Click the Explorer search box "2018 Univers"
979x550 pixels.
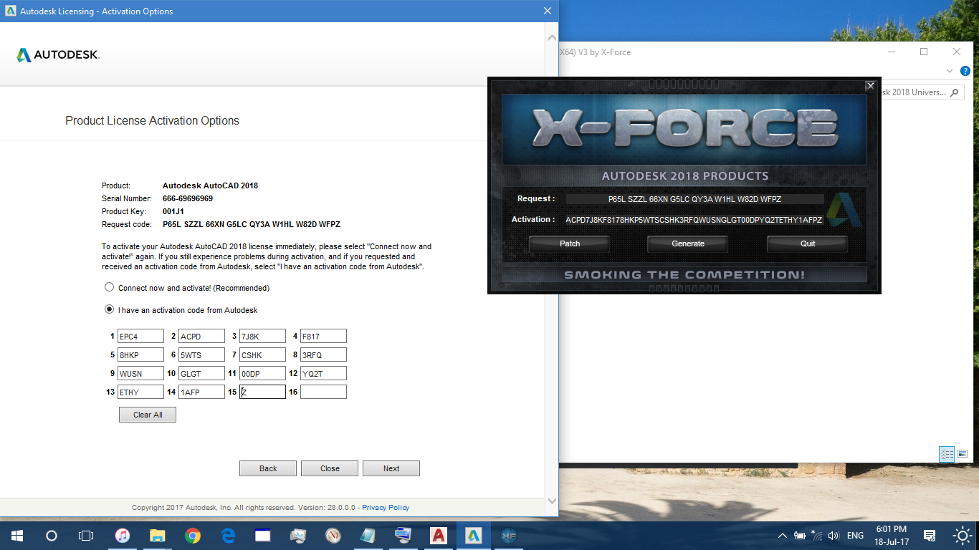tap(921, 92)
